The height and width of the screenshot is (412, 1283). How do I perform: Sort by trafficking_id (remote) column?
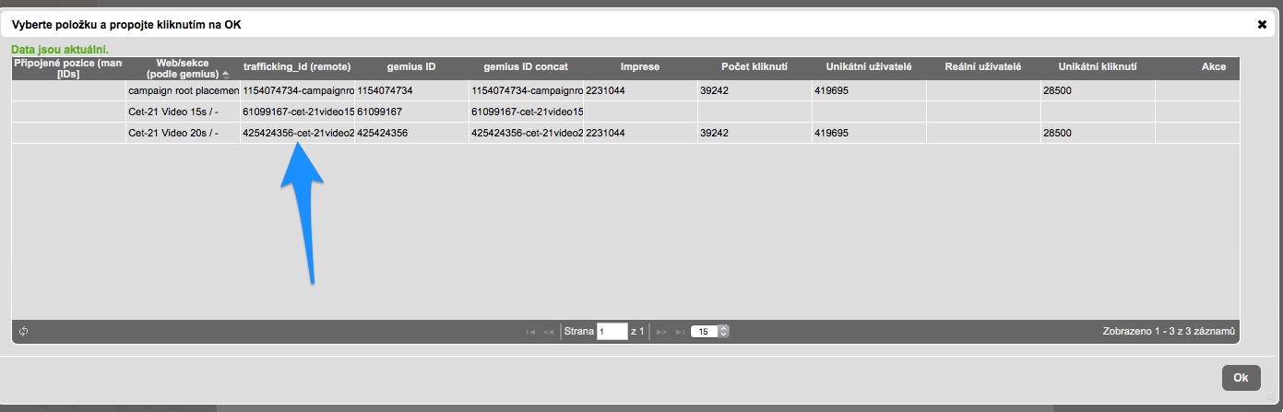[297, 67]
